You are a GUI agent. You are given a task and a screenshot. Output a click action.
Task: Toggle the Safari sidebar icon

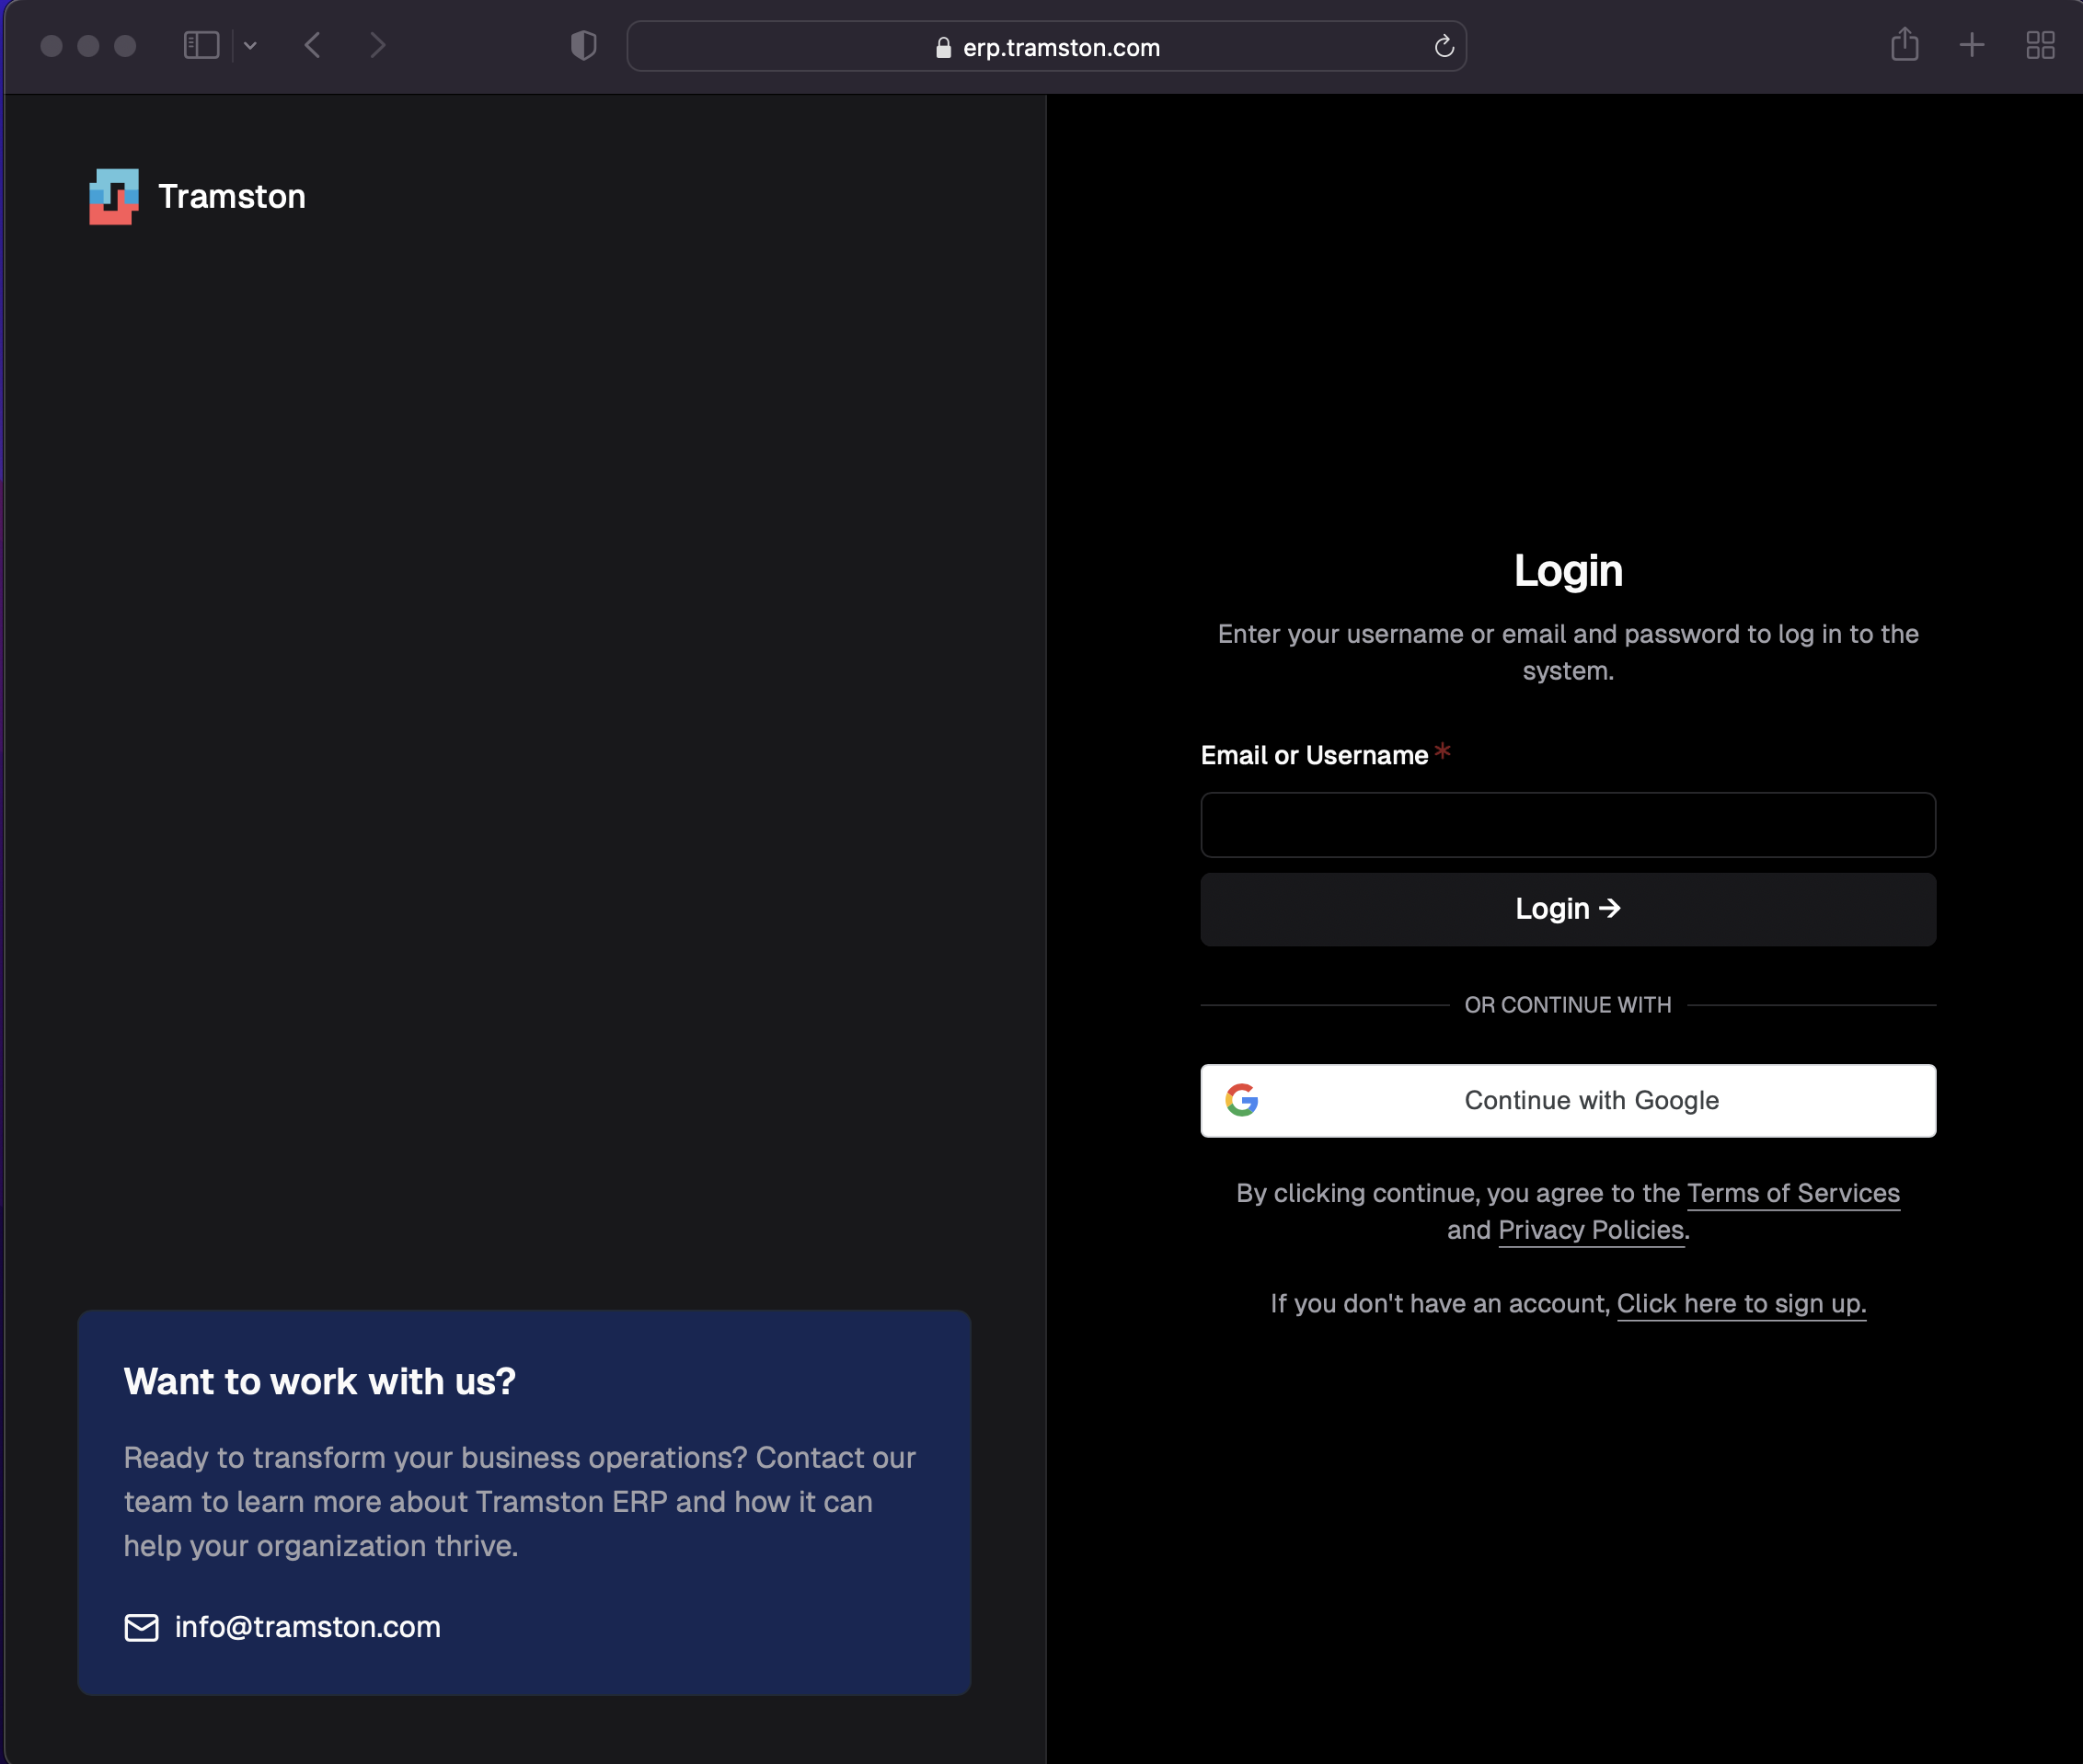coord(201,45)
